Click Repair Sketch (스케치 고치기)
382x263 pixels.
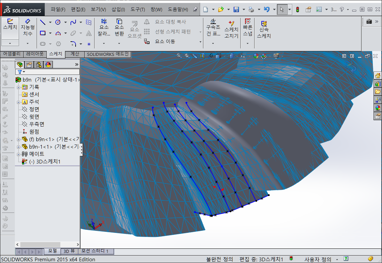point(231,29)
